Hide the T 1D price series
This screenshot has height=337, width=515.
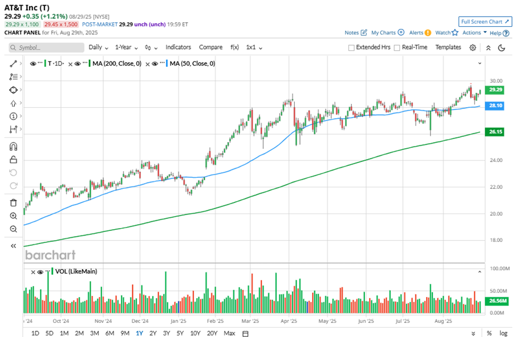tap(33, 64)
